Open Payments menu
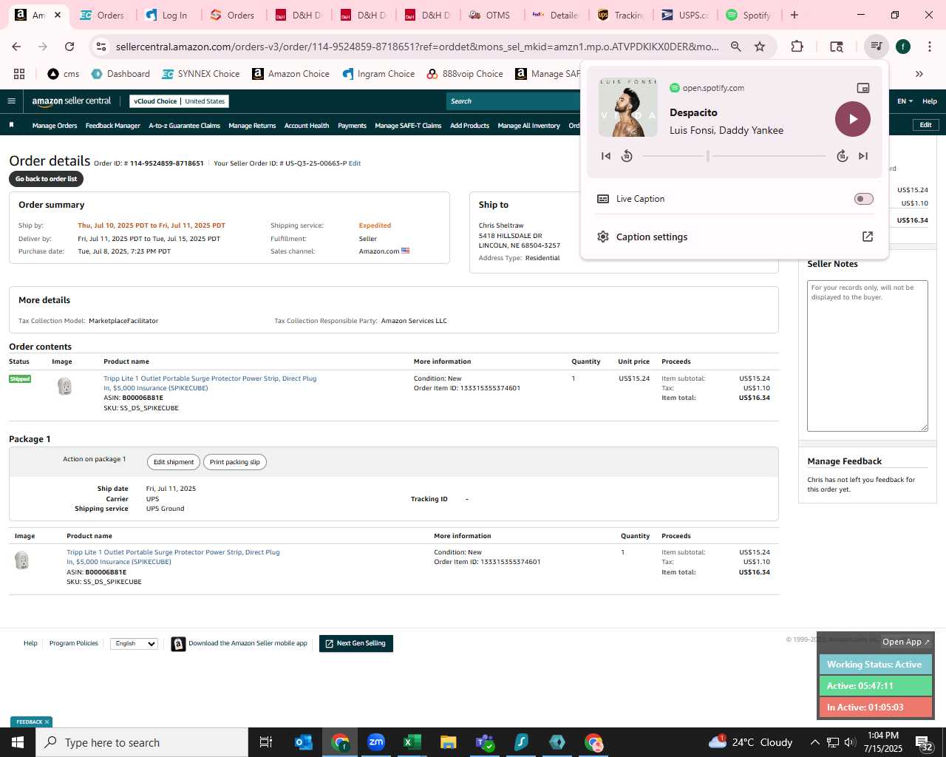Image resolution: width=946 pixels, height=757 pixels. (352, 126)
